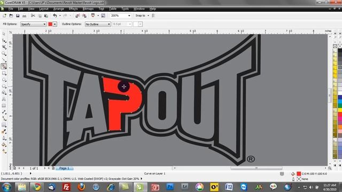Open the Arrange menu

pyautogui.click(x=59, y=9)
